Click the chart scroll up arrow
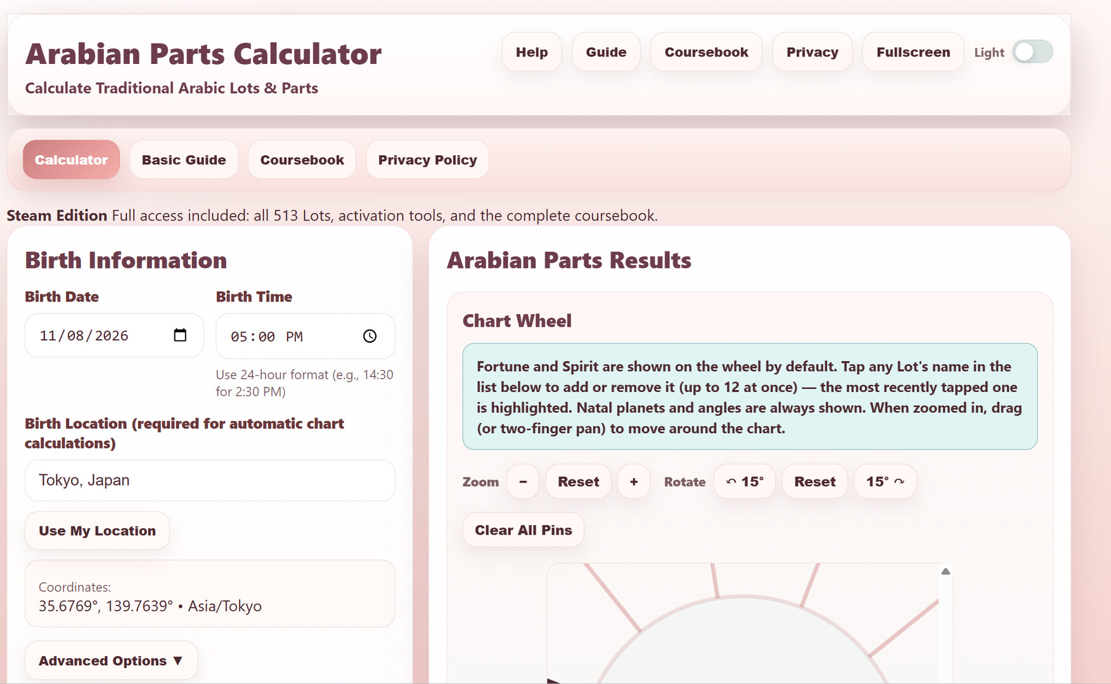The image size is (1111, 684). [946, 571]
